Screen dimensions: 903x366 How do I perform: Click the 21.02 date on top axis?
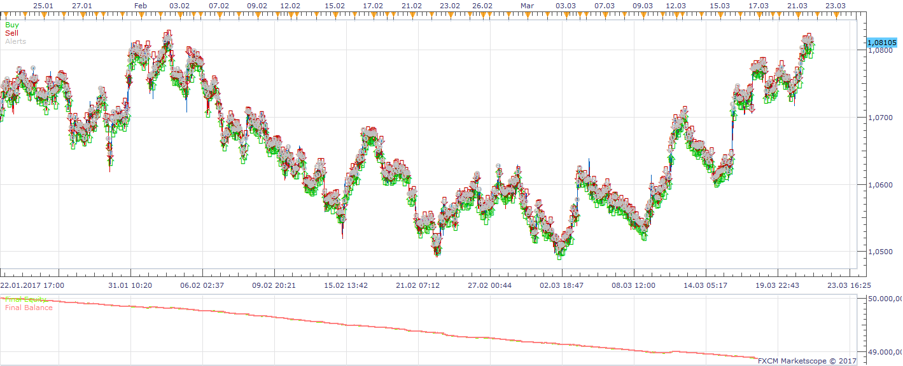[x=412, y=5]
